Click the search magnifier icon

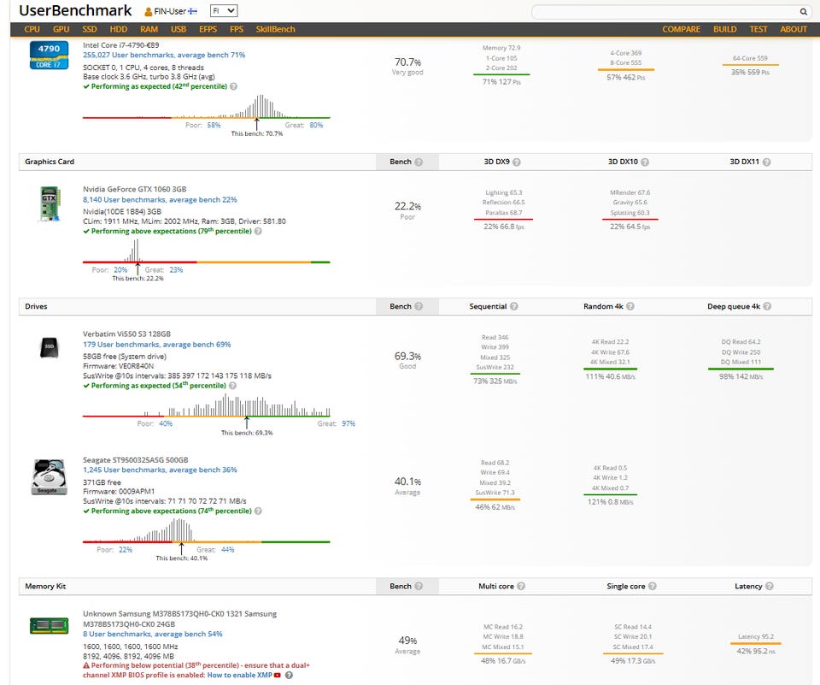(803, 11)
